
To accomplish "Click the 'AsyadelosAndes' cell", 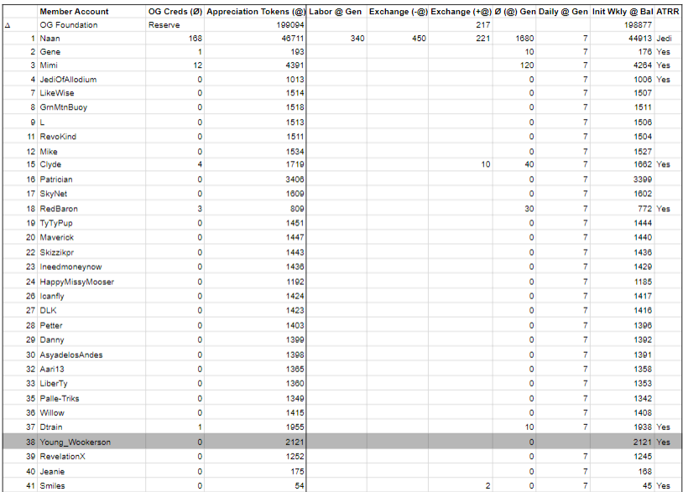I will click(x=71, y=355).
